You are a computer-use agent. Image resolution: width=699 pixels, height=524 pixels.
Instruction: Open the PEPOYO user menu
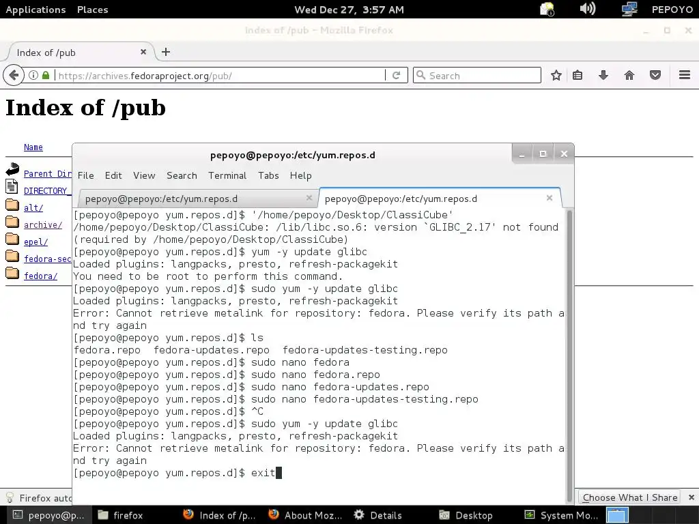point(672,10)
